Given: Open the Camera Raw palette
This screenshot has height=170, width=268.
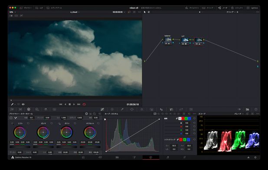Looking at the screenshot, I should pos(12,109).
